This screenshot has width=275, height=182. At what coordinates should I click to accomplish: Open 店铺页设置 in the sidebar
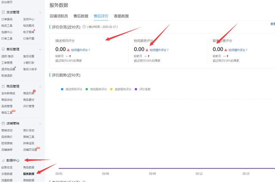(30, 150)
